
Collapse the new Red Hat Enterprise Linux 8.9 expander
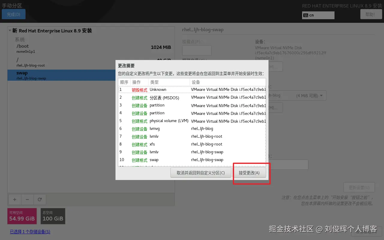coord(10,31)
